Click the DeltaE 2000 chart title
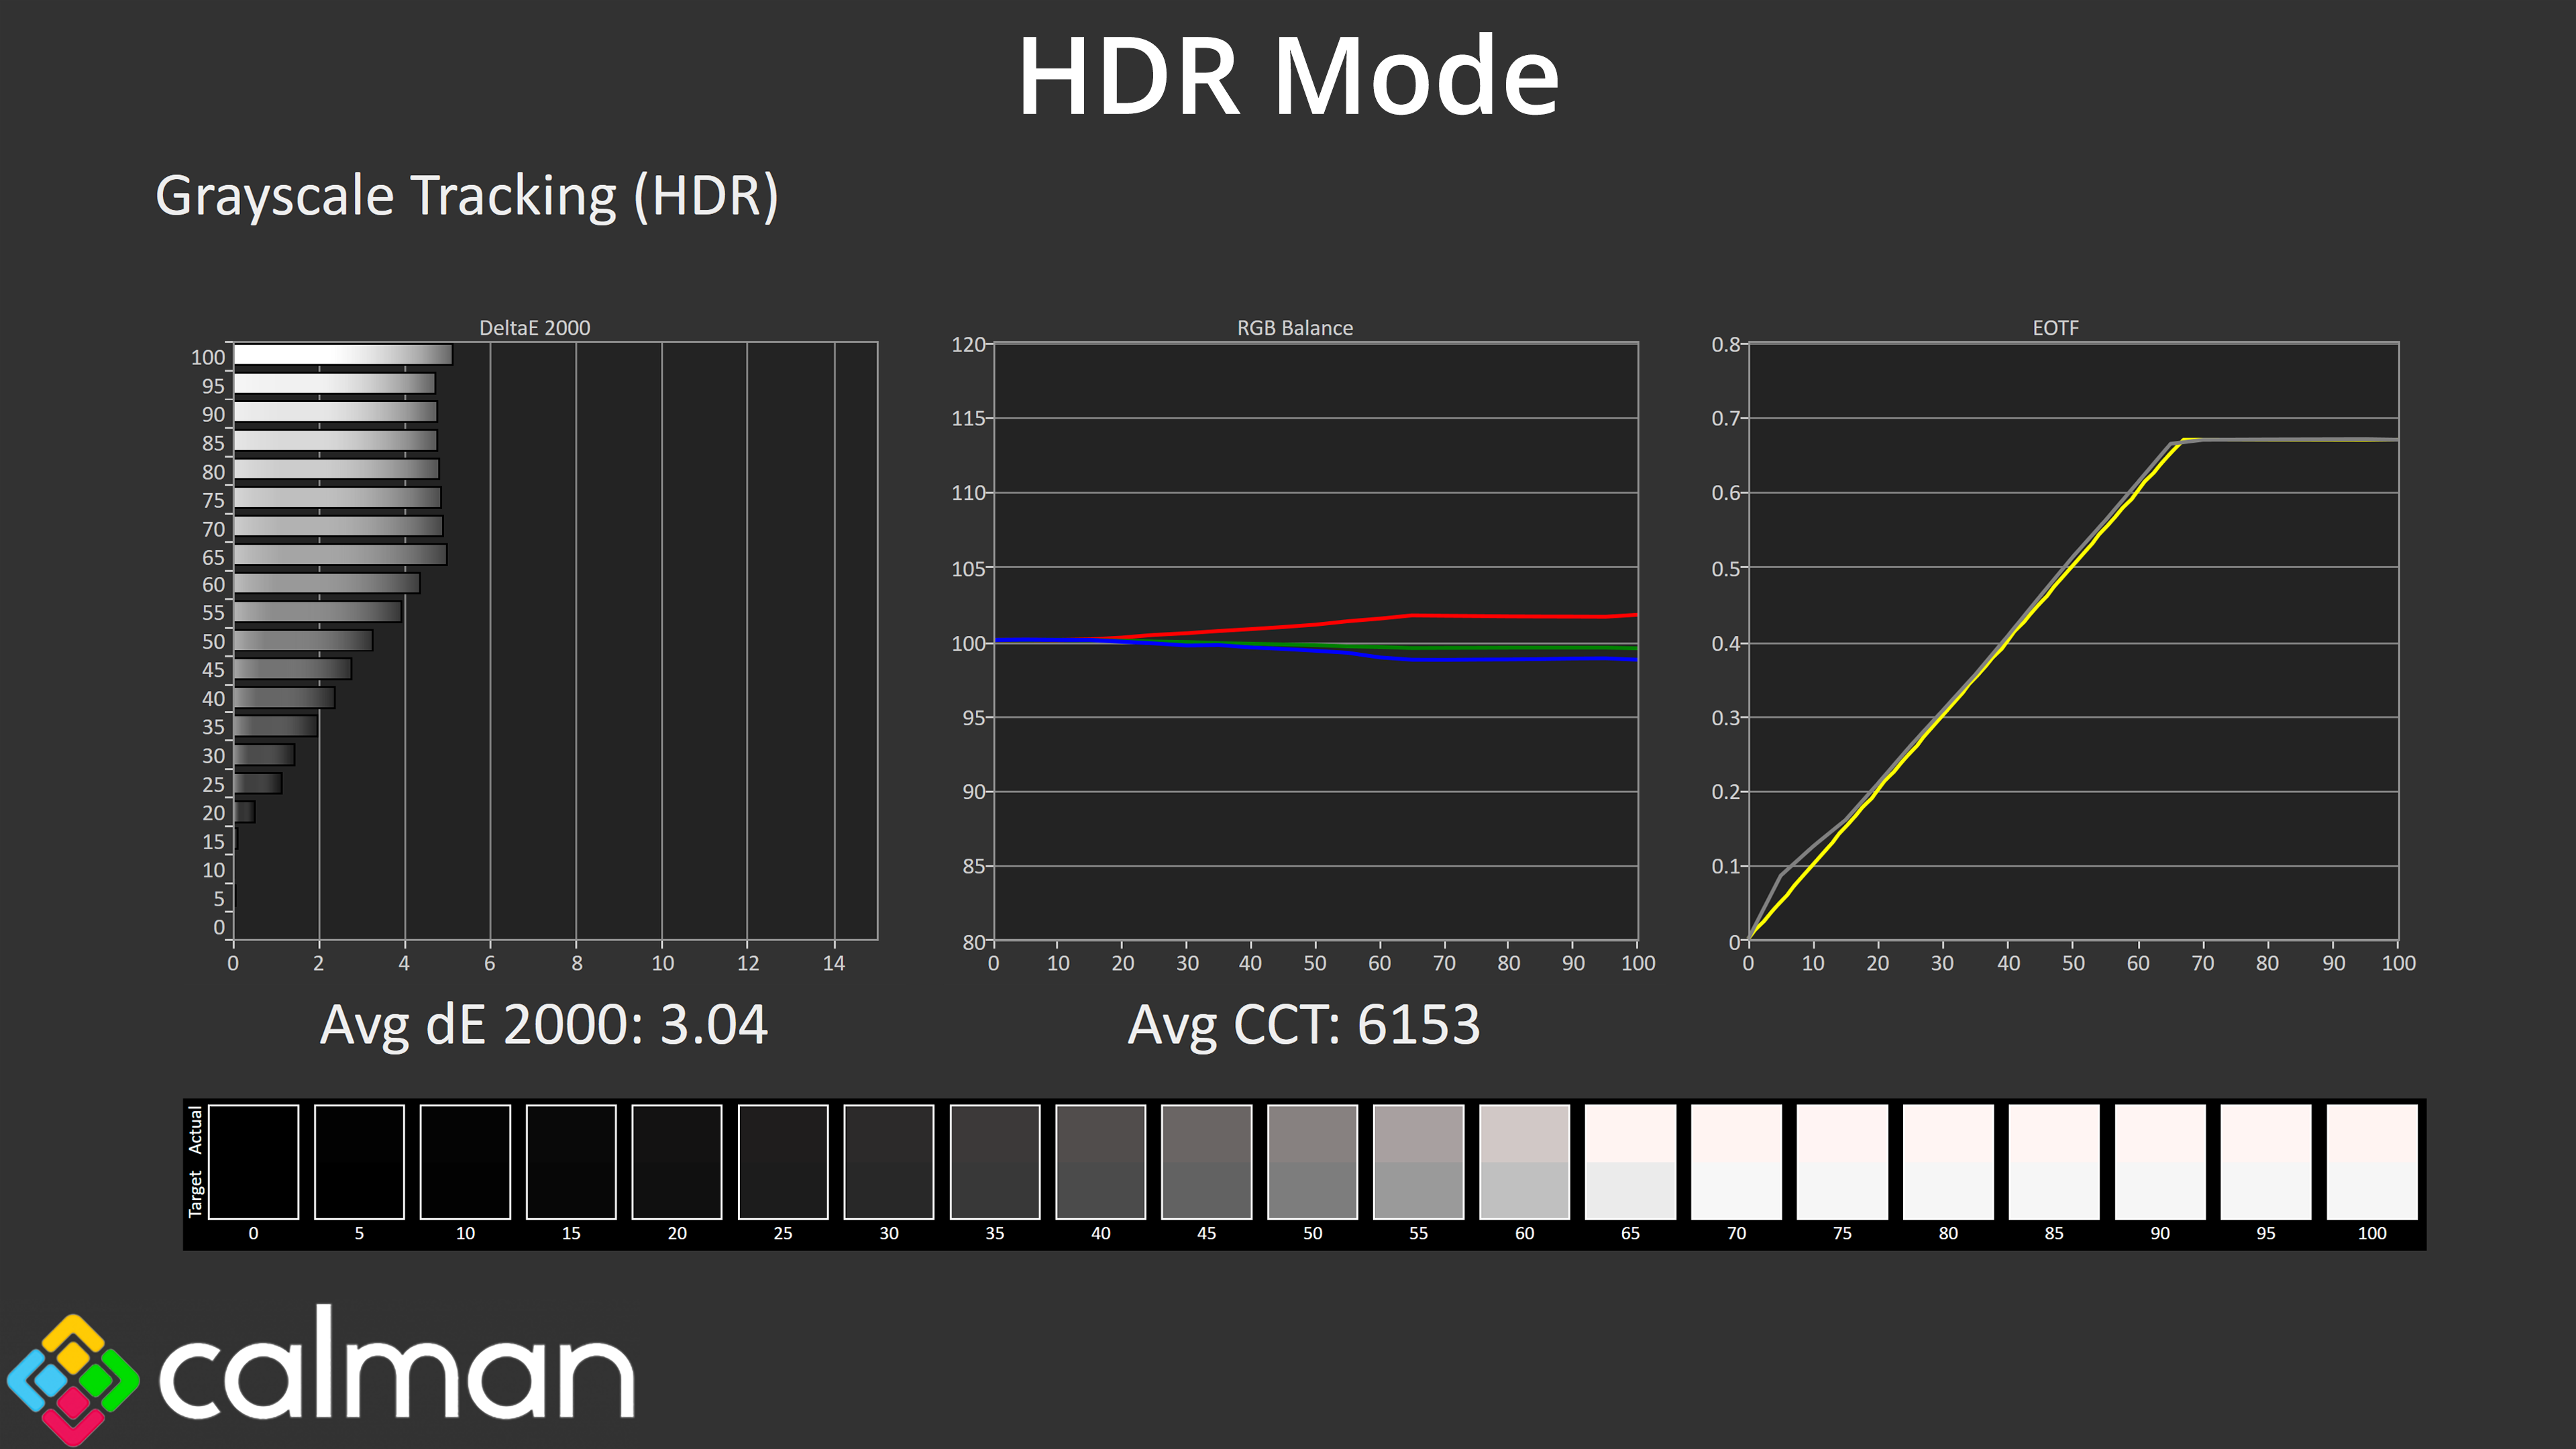2576x1449 pixels. 534,328
